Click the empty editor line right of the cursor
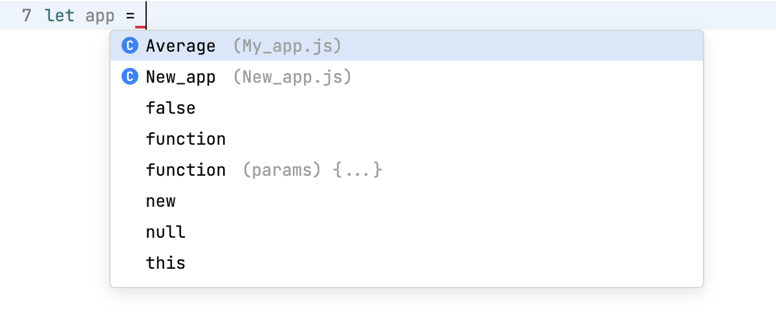Image resolution: width=776 pixels, height=336 pixels. pos(453,16)
